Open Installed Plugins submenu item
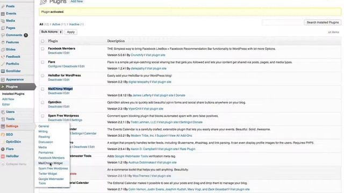Image resolution: width=344 pixels, height=193 pixels. 13,94
